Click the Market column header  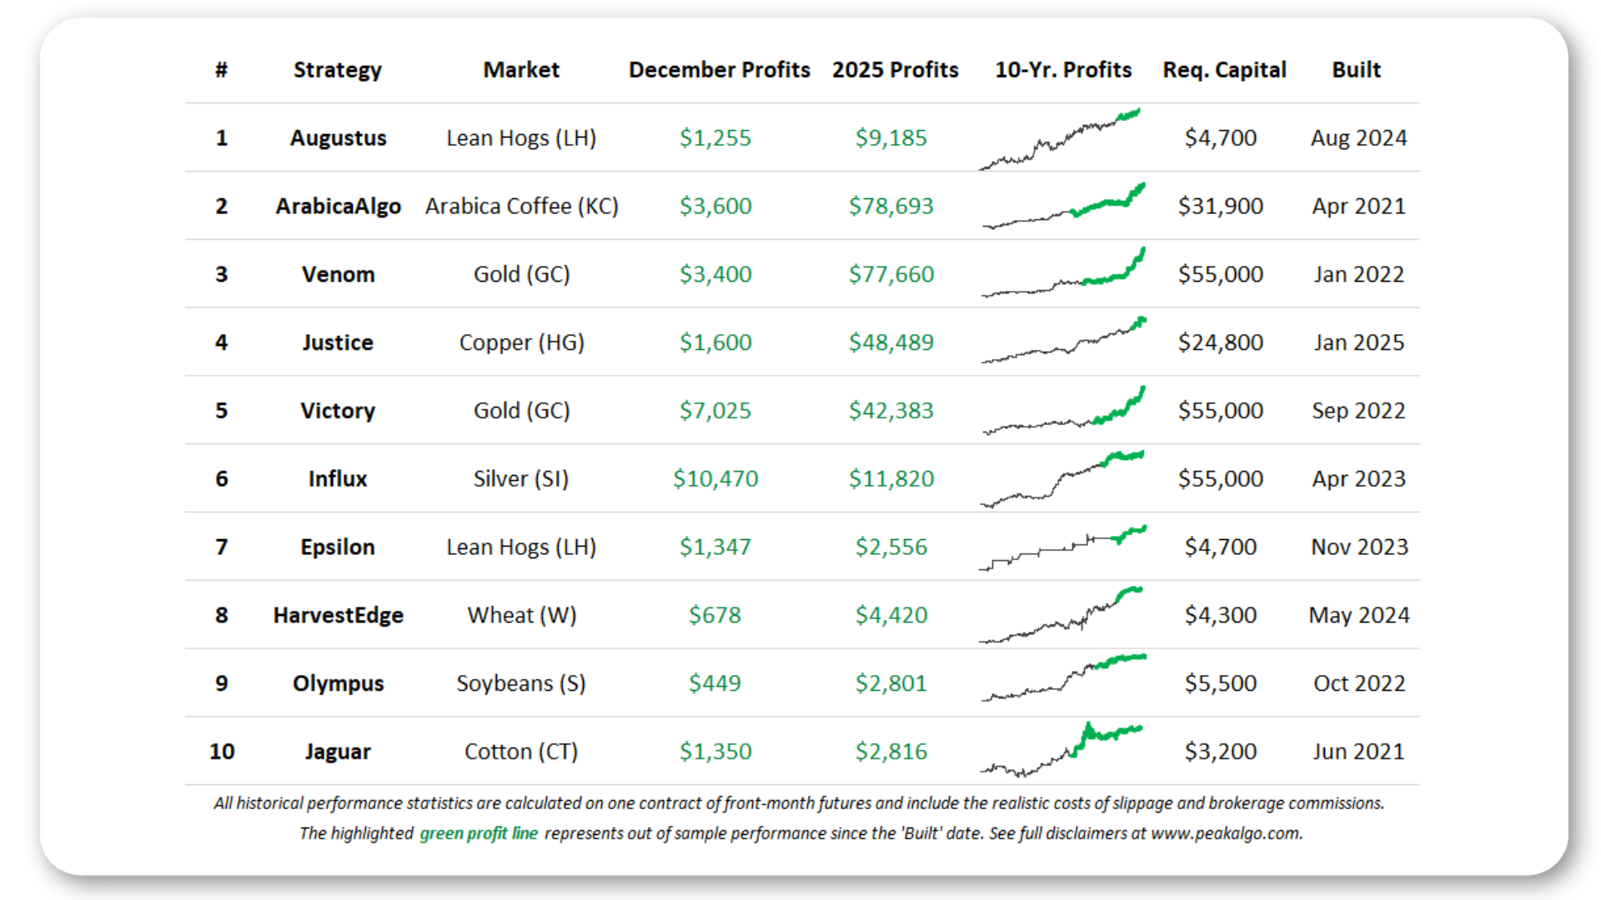point(521,70)
